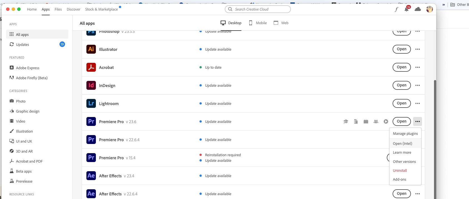Click the plugins brick icon in Premiere Pro row
The height and width of the screenshot is (199, 469).
366,121
